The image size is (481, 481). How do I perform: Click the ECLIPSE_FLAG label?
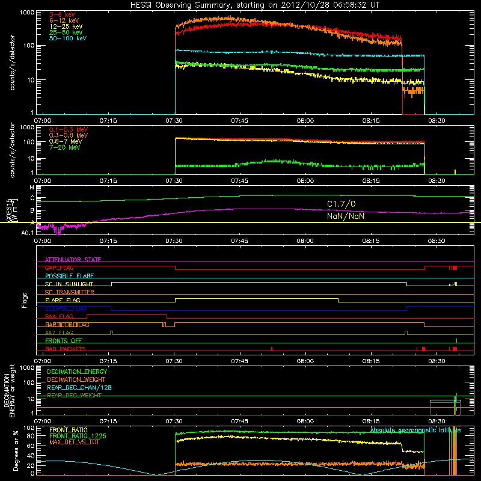[66, 308]
